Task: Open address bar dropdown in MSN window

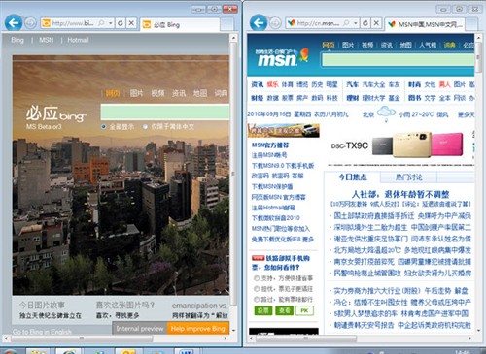Action: tap(356, 23)
